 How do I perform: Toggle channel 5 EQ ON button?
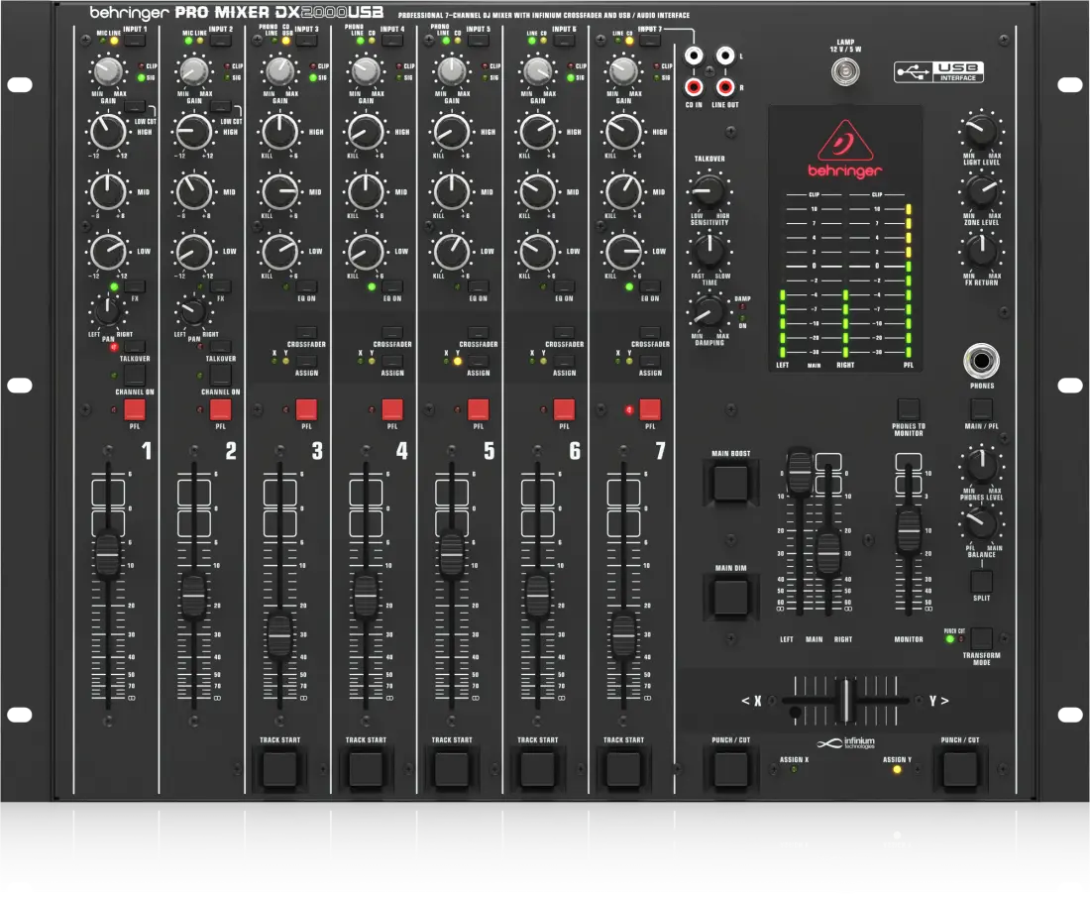tap(478, 286)
